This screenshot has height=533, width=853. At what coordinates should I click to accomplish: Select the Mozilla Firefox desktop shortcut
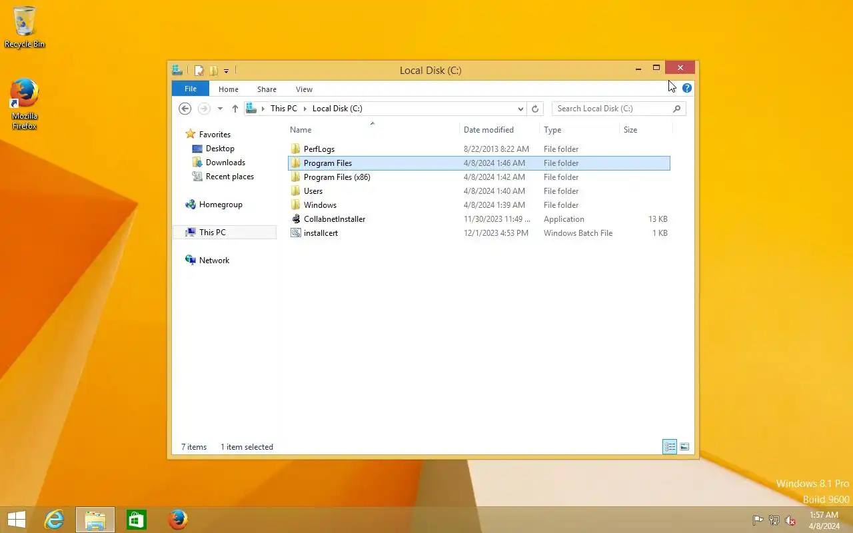(x=25, y=105)
